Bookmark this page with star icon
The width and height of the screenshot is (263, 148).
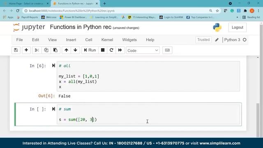217,11
